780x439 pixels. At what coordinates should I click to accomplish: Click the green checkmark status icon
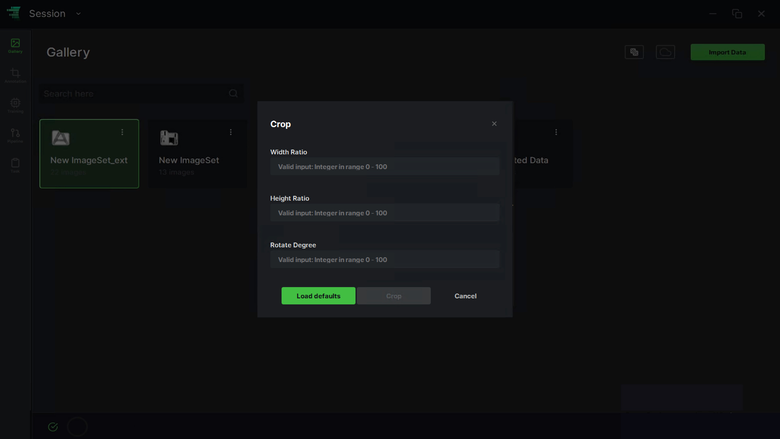point(53,427)
